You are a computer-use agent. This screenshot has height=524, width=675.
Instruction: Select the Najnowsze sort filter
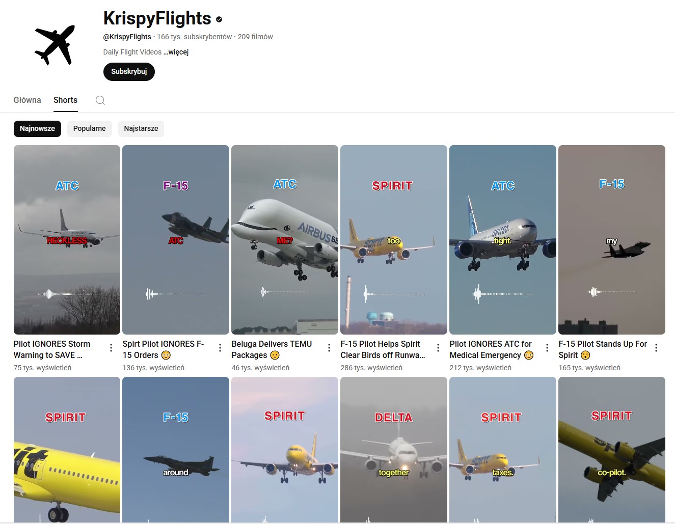pos(37,128)
